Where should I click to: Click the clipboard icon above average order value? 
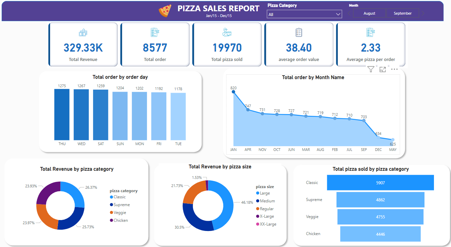(x=299, y=33)
